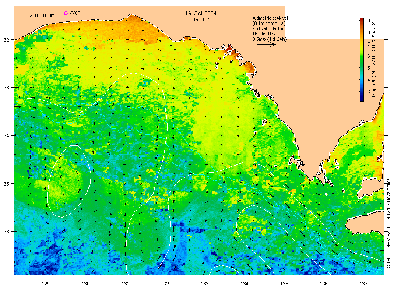Screen dimensions: 394x289
Task: Click longitude axis label '134'
Action: [244, 284]
